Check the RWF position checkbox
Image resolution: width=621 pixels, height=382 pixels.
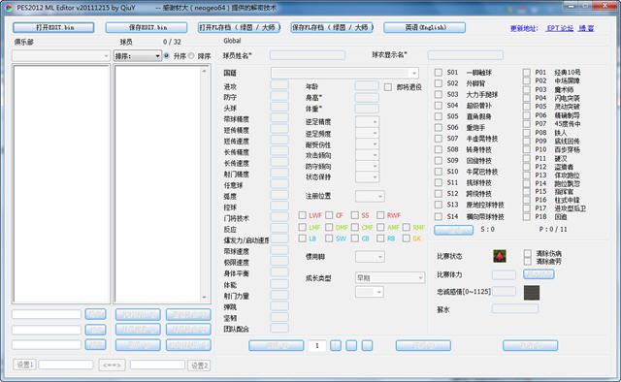click(x=380, y=215)
